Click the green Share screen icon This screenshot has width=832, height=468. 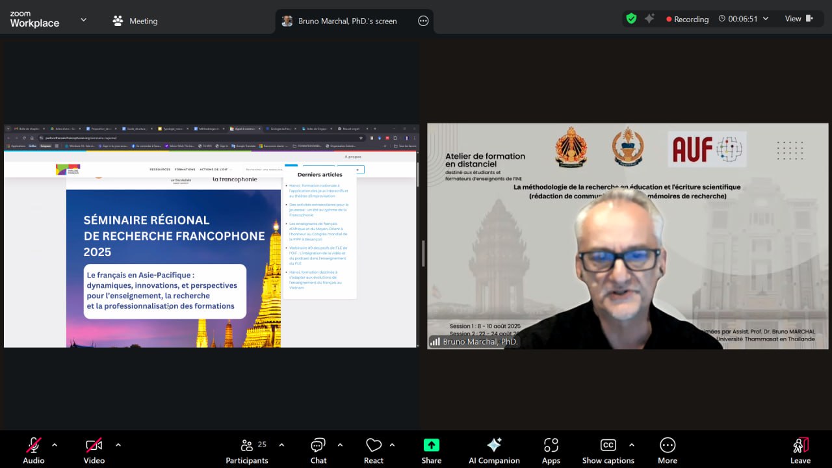tap(431, 445)
